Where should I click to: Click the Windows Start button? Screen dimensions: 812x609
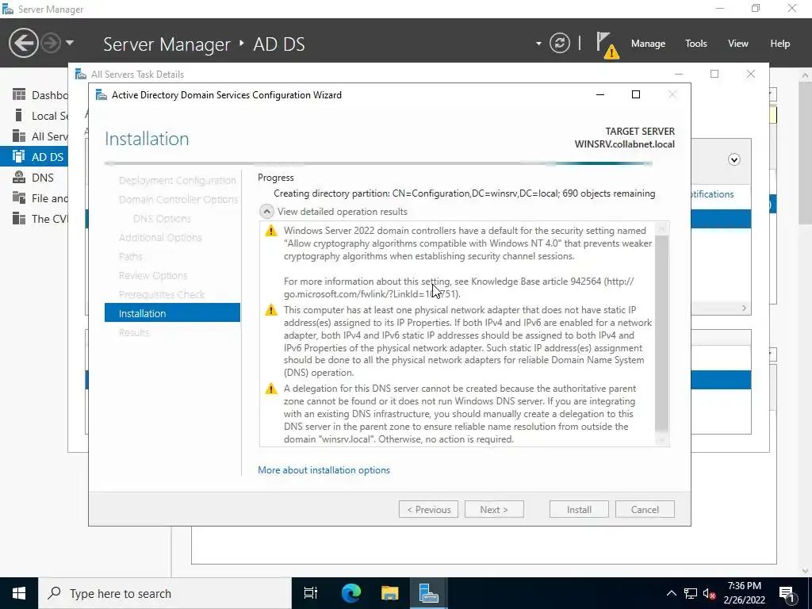(x=19, y=593)
